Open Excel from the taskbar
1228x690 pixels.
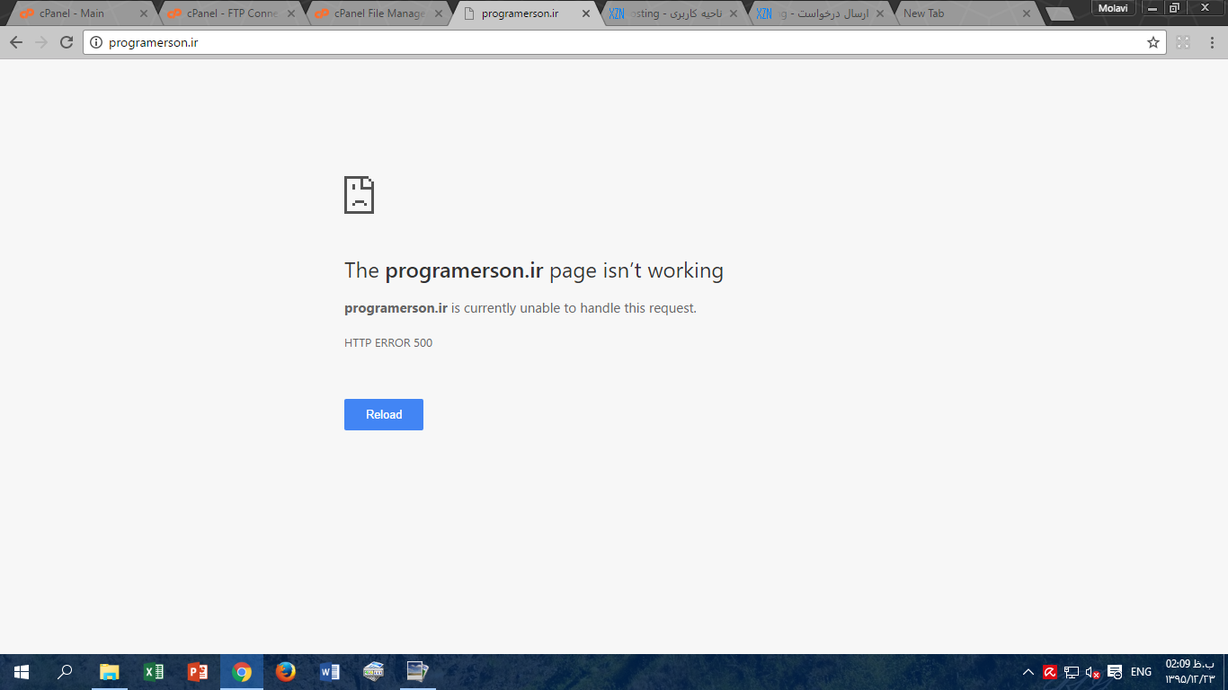click(154, 671)
